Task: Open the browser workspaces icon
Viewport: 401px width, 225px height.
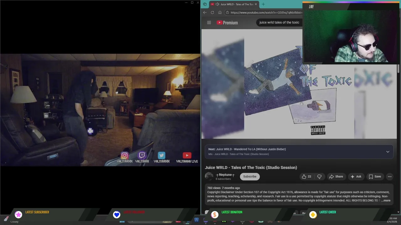Action: click(205, 4)
